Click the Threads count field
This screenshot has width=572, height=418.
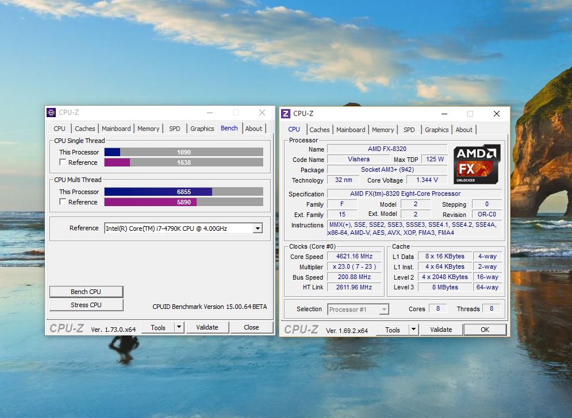(492, 309)
